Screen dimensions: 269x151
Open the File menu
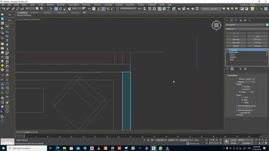[3, 5]
